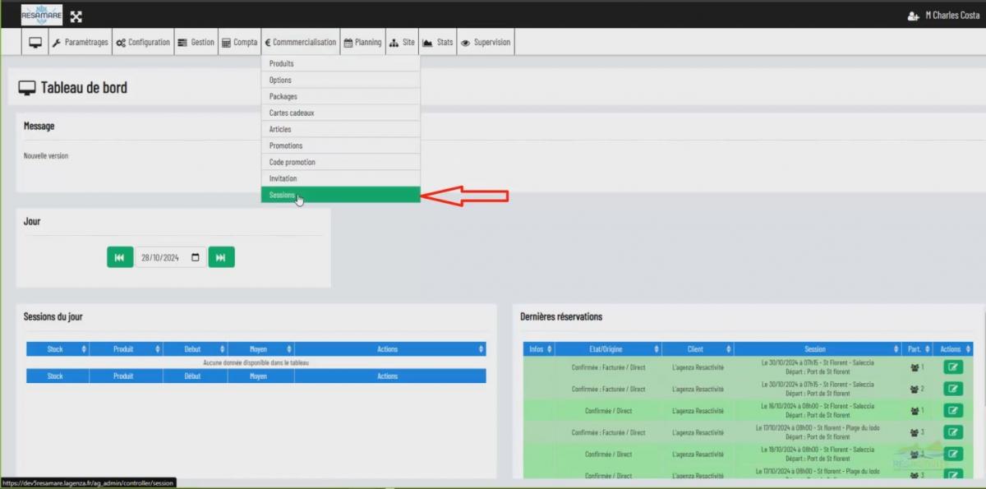Click the Message panel title
986x489 pixels.
click(39, 126)
